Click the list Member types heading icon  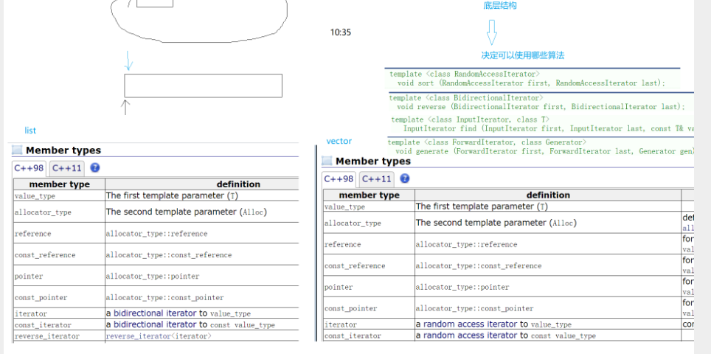click(17, 150)
